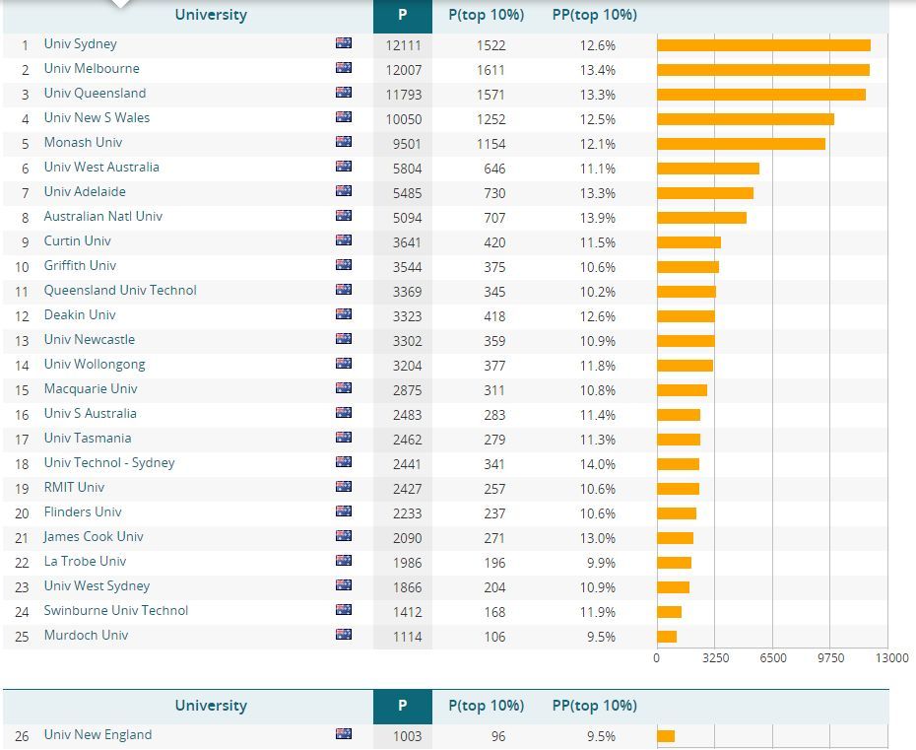
Task: Open the Murdoch Univ link
Action: click(86, 635)
